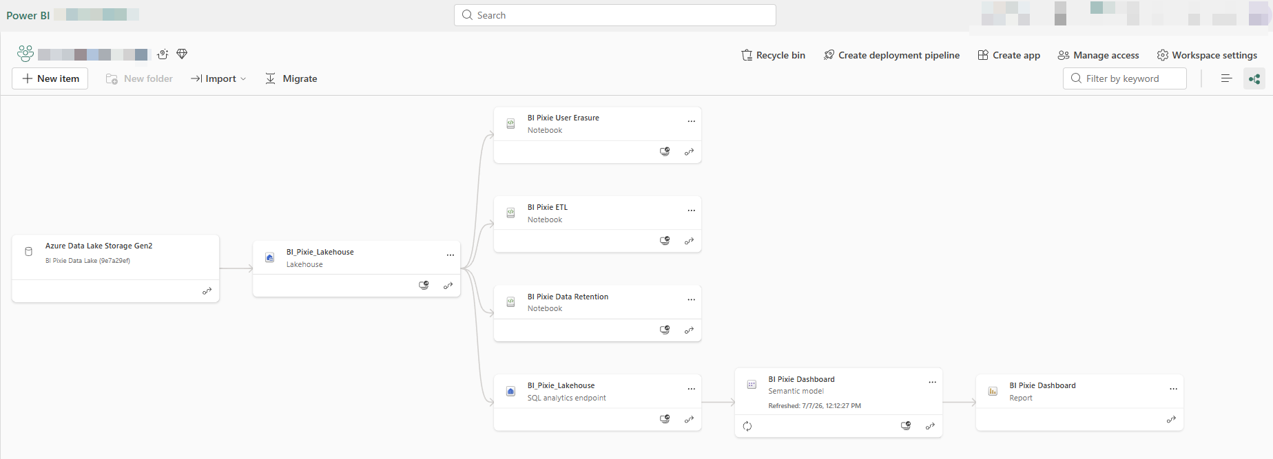This screenshot has height=459, width=1273.
Task: Click the New item button
Action: click(x=50, y=78)
